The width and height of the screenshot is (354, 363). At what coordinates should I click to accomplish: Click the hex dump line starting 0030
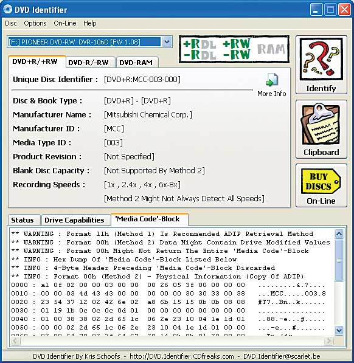[x=168, y=311]
